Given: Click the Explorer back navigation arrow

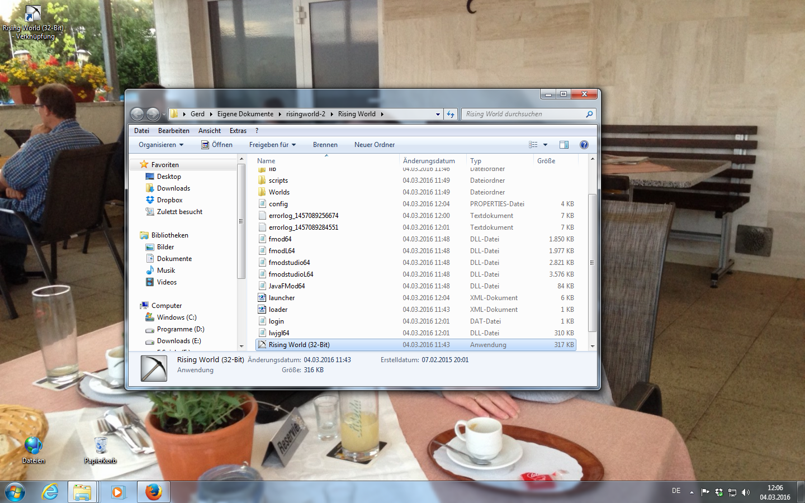Looking at the screenshot, I should (x=138, y=114).
